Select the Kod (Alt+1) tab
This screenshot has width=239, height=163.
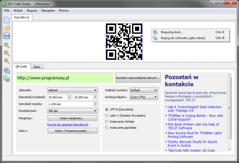click(x=22, y=17)
